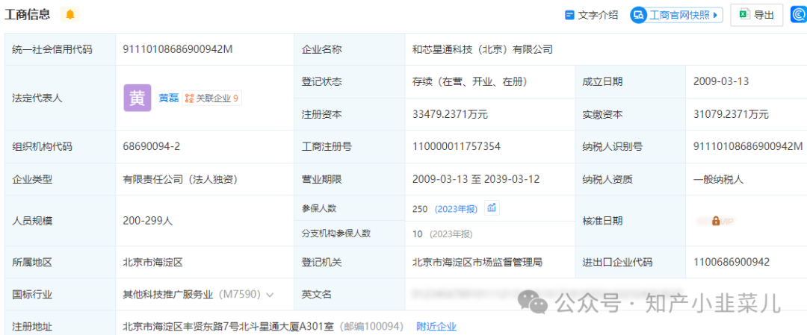Click the blue round icon at top right

click(x=800, y=15)
